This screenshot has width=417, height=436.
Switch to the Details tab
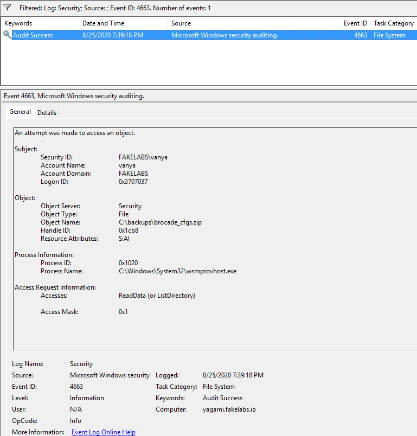(x=47, y=112)
